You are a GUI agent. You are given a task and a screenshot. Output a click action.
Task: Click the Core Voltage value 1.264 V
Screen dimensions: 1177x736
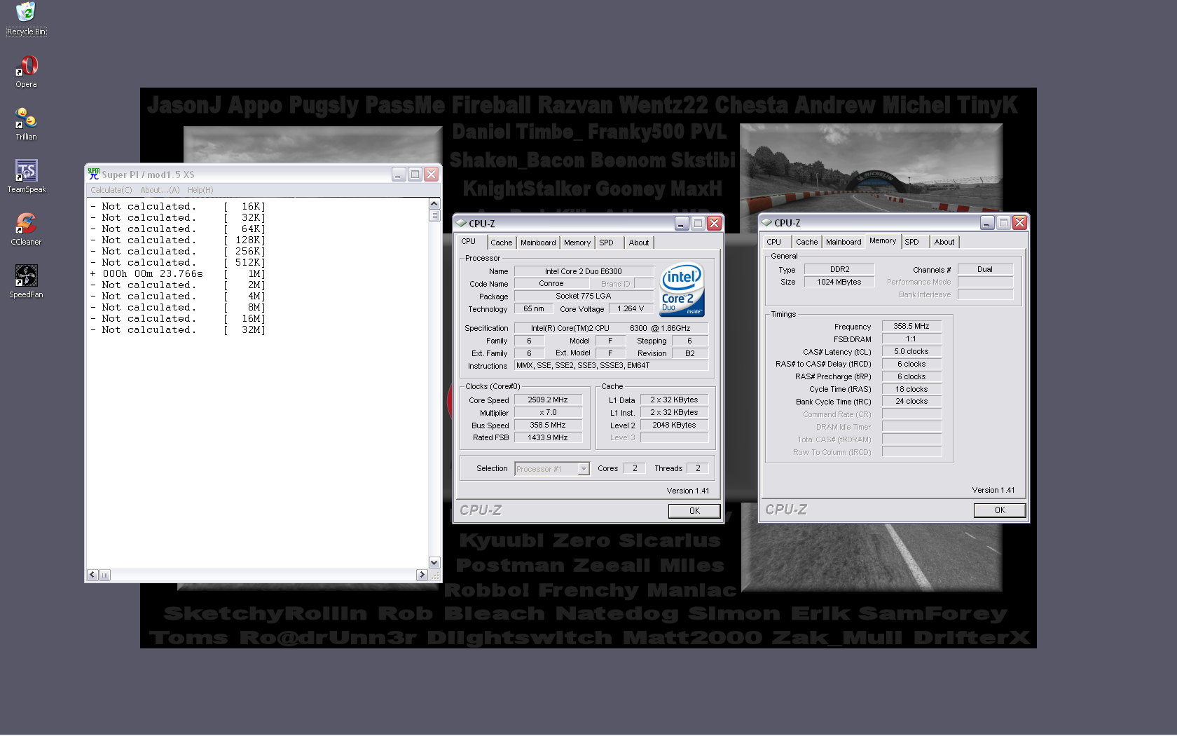coord(631,309)
